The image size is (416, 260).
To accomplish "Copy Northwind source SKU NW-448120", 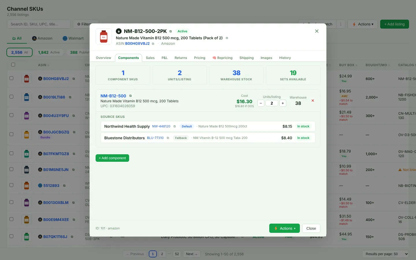I will click(x=174, y=126).
